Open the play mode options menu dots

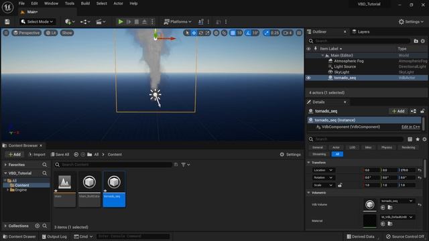152,21
